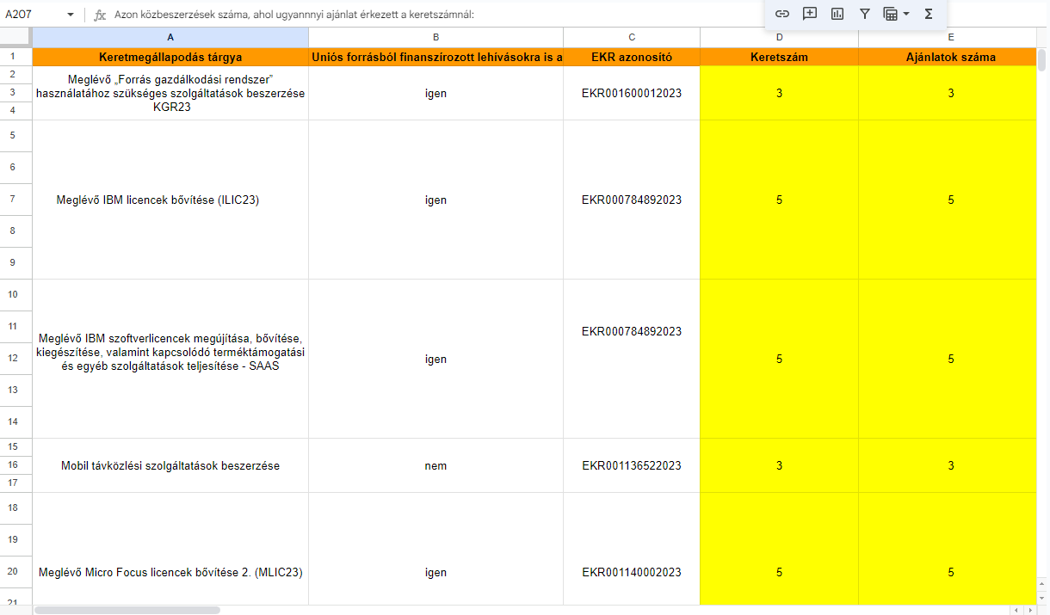The width and height of the screenshot is (1050, 615).
Task: Expand the filter views dropdown arrow
Action: coord(906,14)
